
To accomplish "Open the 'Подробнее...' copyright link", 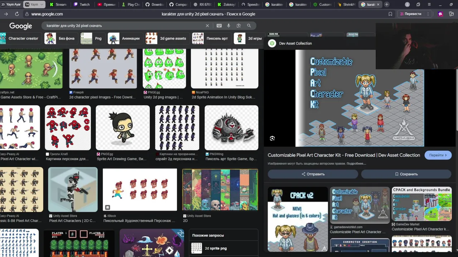I will pos(356,163).
